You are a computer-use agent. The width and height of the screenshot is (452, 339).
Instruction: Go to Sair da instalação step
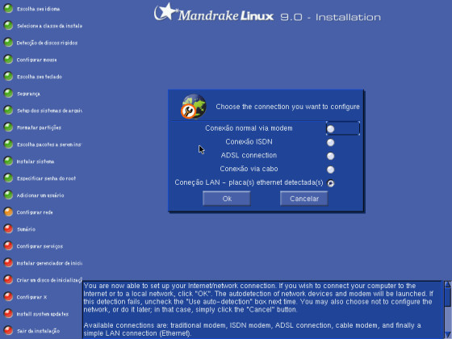click(39, 331)
